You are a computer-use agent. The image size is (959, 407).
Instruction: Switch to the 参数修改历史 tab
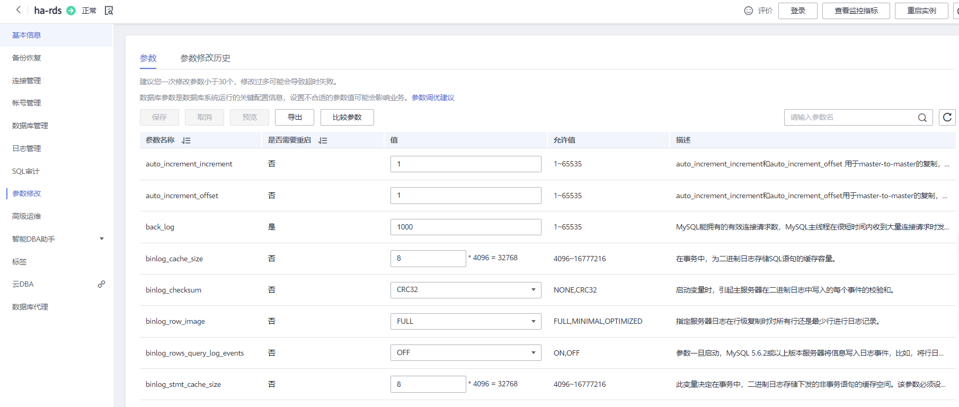tap(205, 58)
